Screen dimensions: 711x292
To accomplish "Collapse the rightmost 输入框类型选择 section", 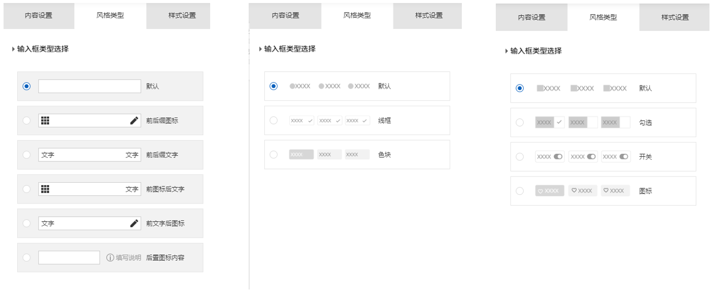I will pos(505,51).
